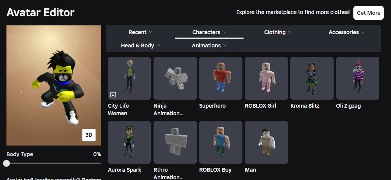The image size is (391, 180).
Task: Click the Avatar Editor heading
Action: tap(40, 13)
